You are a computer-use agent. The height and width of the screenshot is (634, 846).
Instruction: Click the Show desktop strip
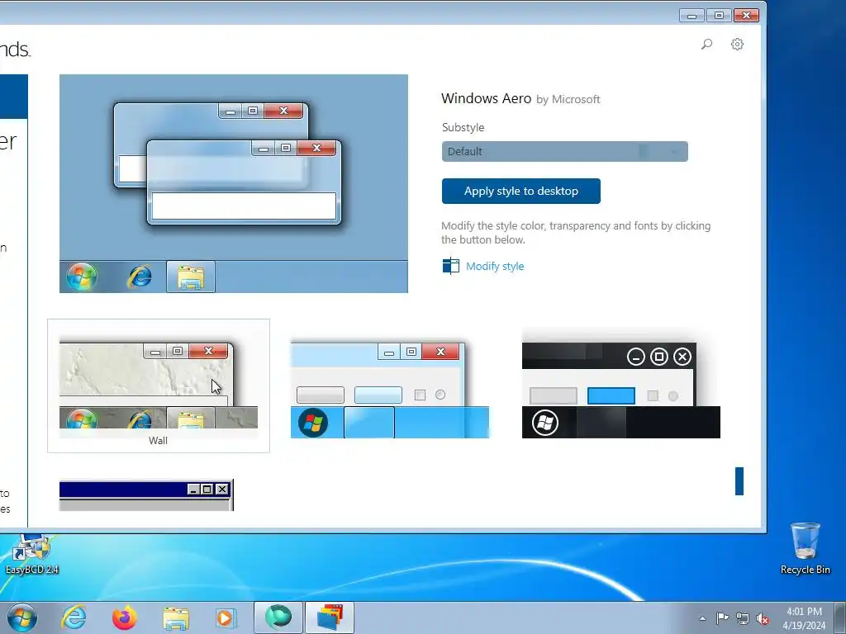pyautogui.click(x=839, y=617)
